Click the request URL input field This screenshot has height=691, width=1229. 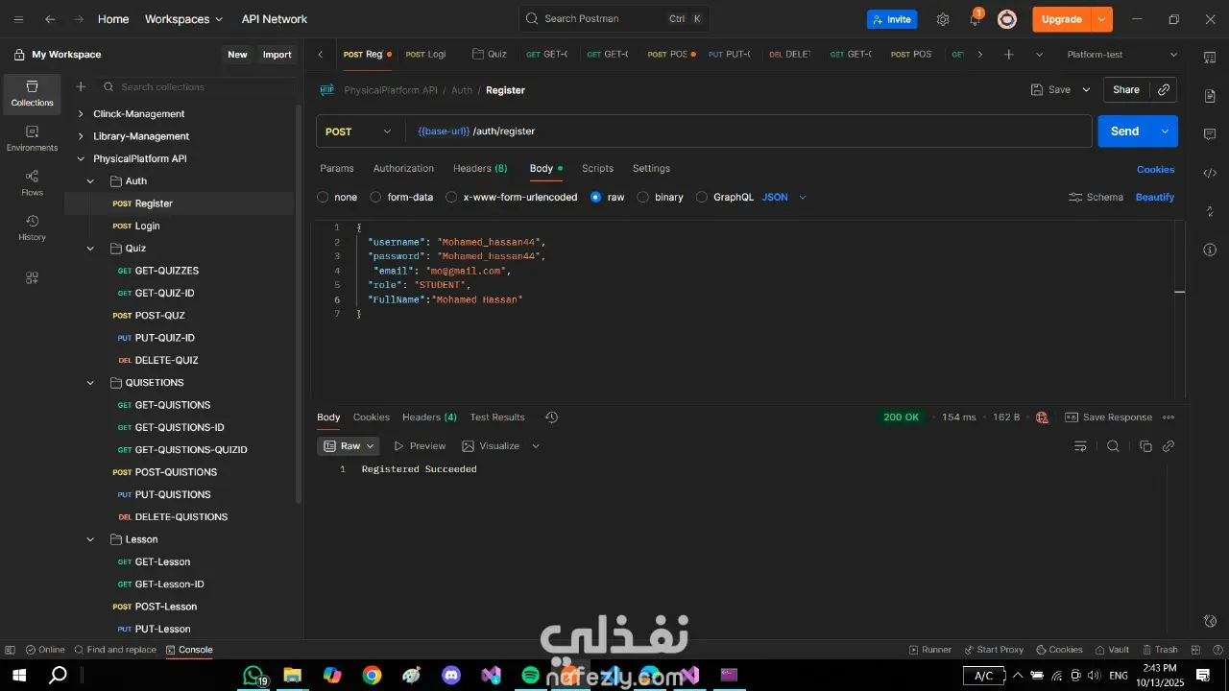coord(749,131)
